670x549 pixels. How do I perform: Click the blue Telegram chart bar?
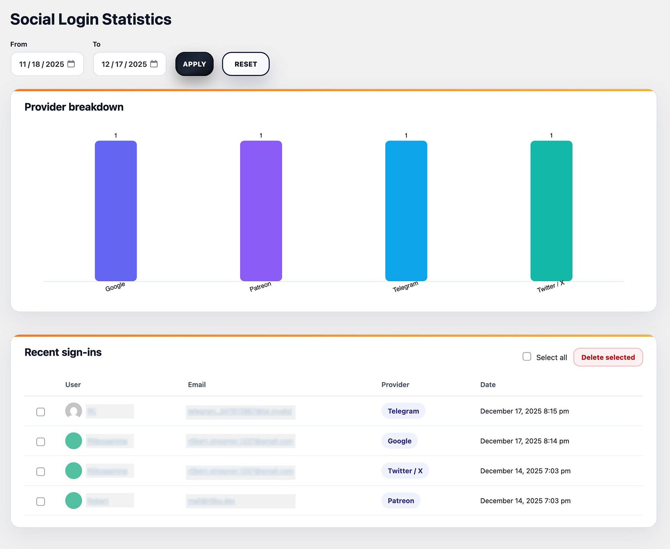tap(406, 211)
